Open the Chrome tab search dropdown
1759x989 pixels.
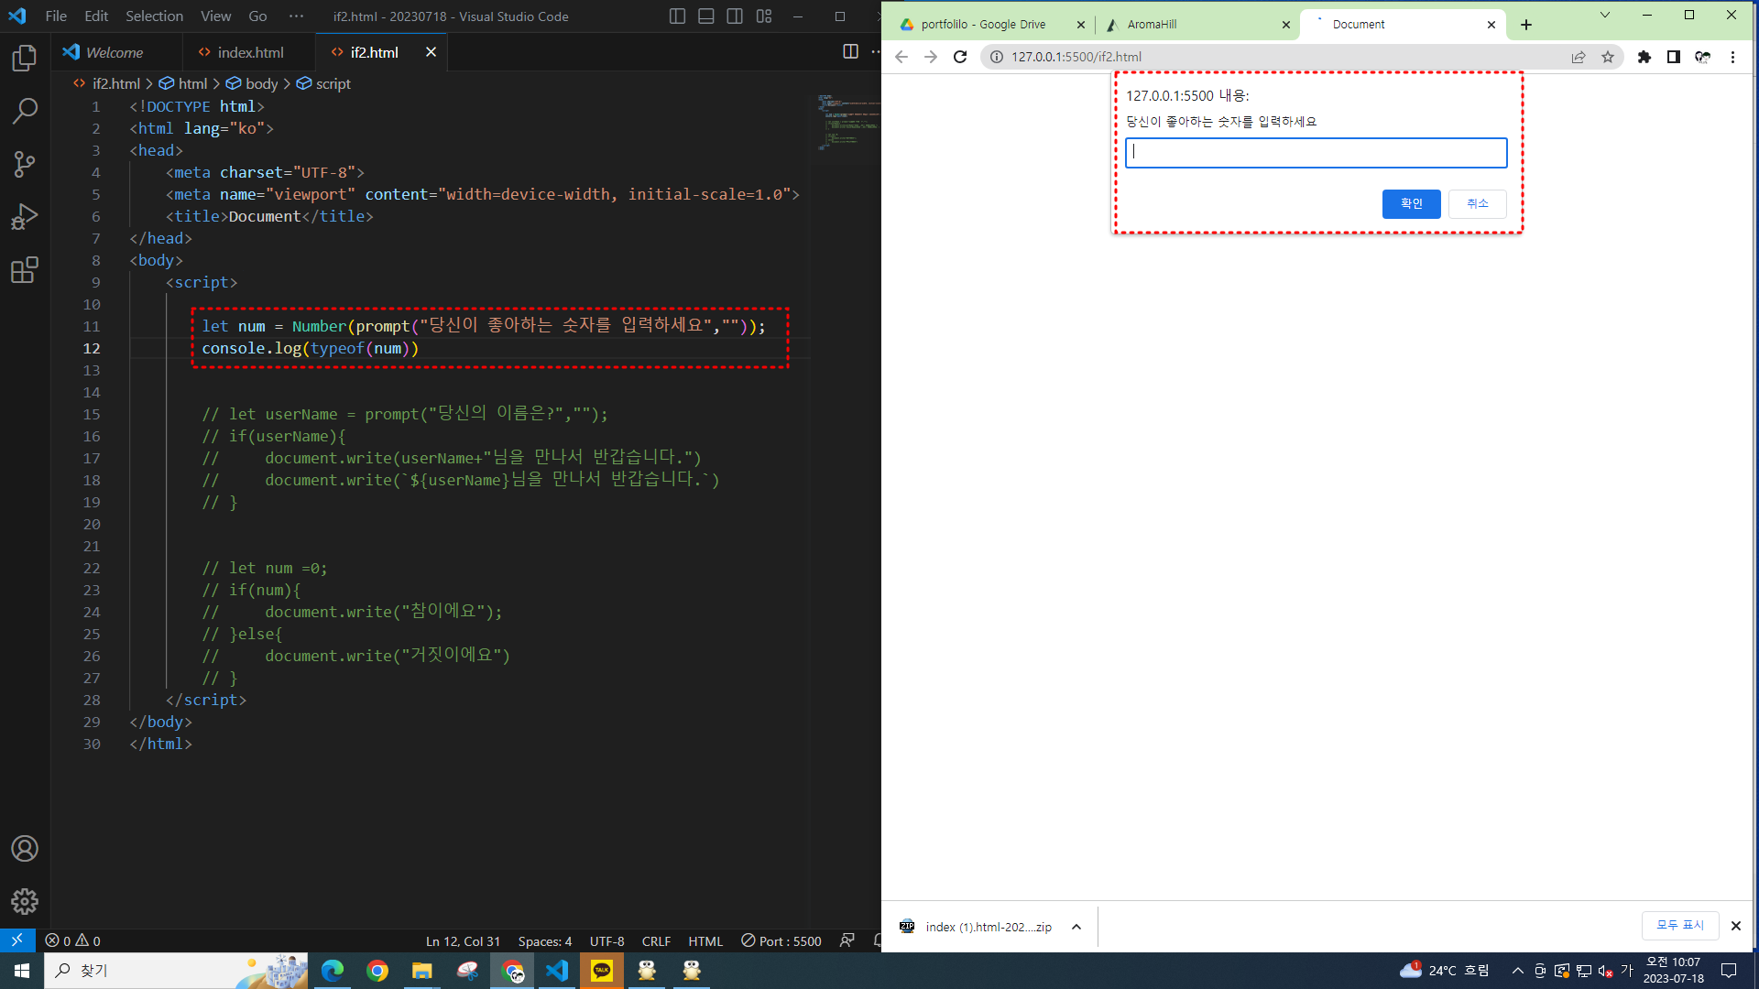pyautogui.click(x=1605, y=15)
